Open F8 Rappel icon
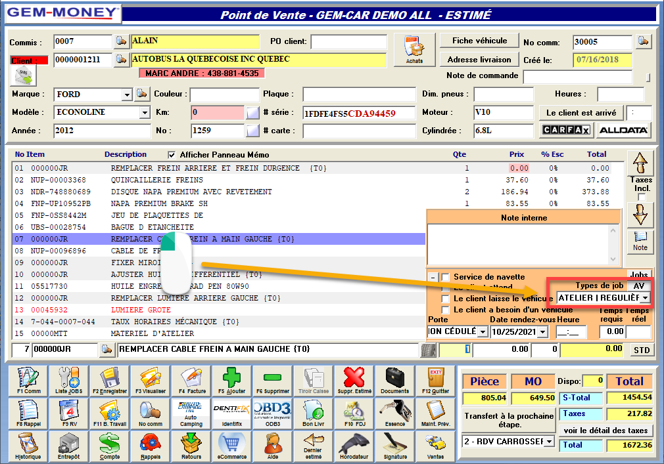The height and width of the screenshot is (464, 664). [x=29, y=413]
